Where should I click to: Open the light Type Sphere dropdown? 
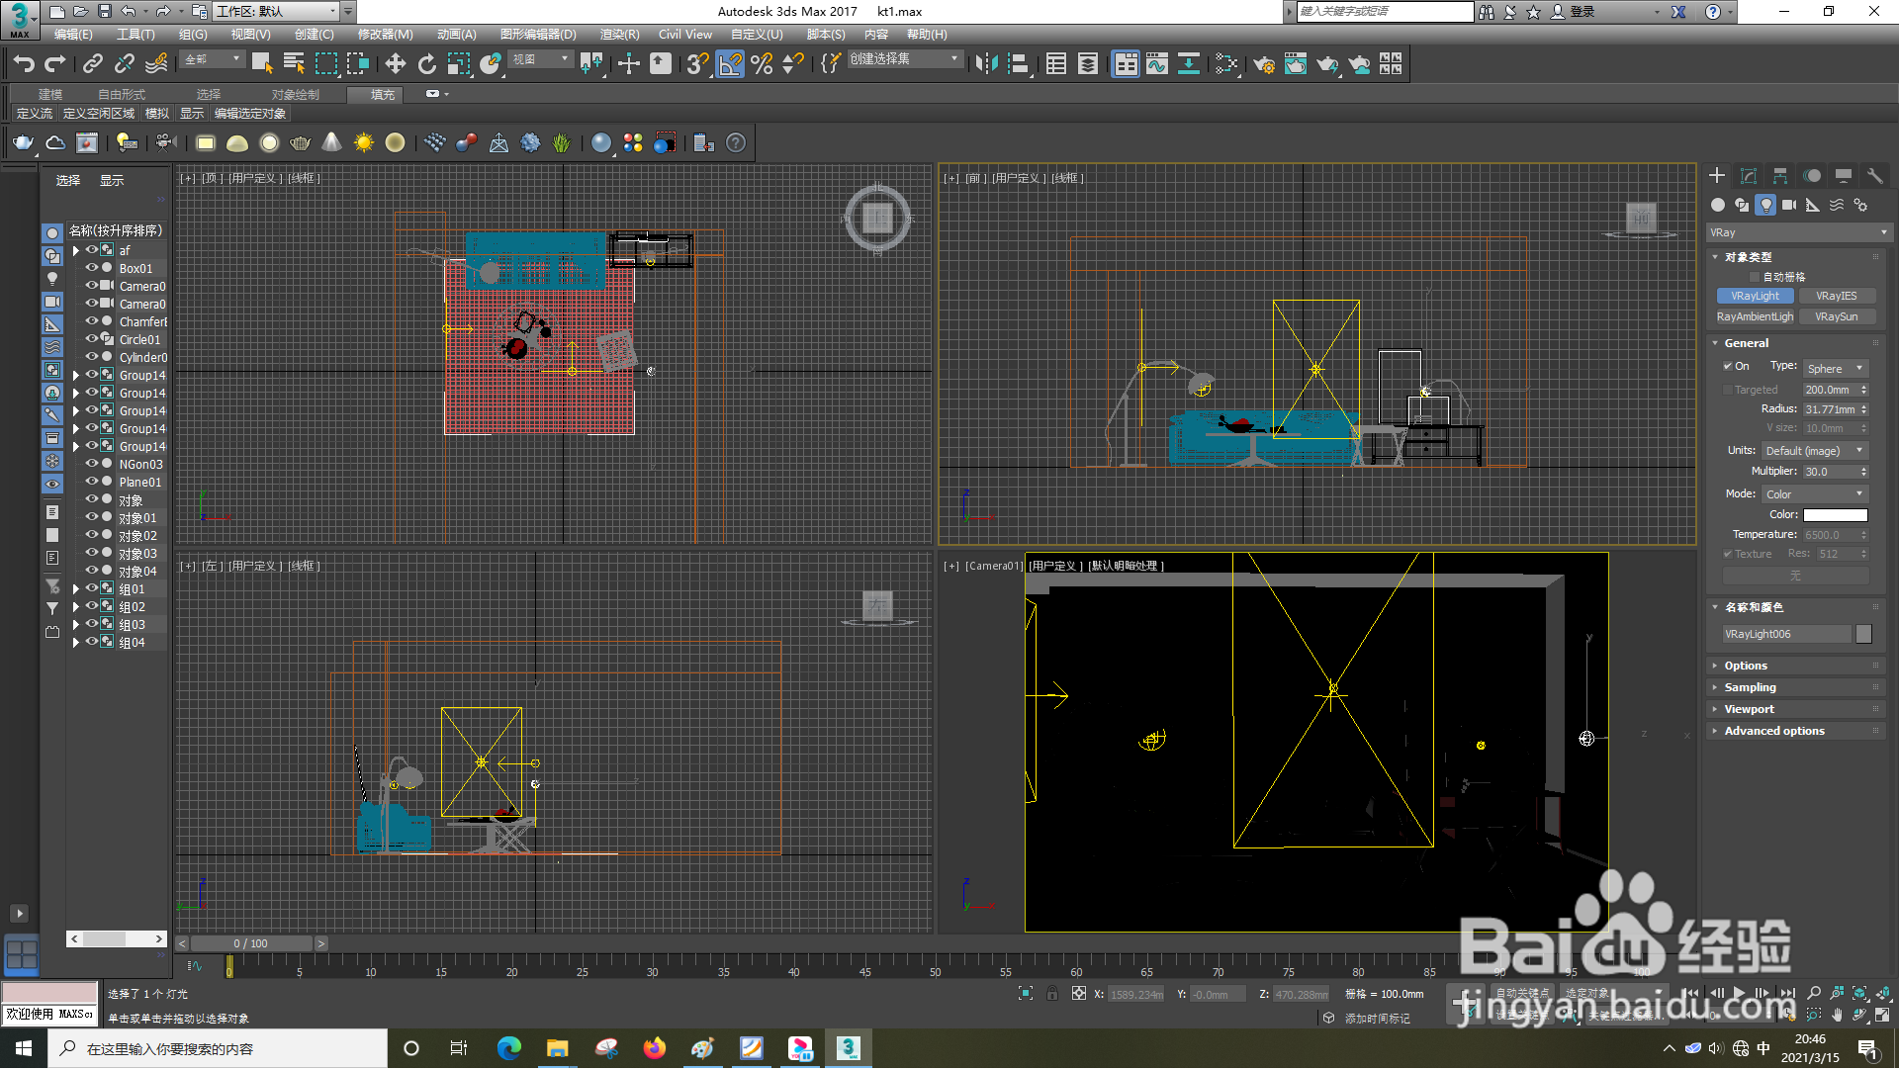coord(1836,369)
